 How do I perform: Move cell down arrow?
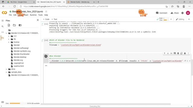tap(168, 53)
